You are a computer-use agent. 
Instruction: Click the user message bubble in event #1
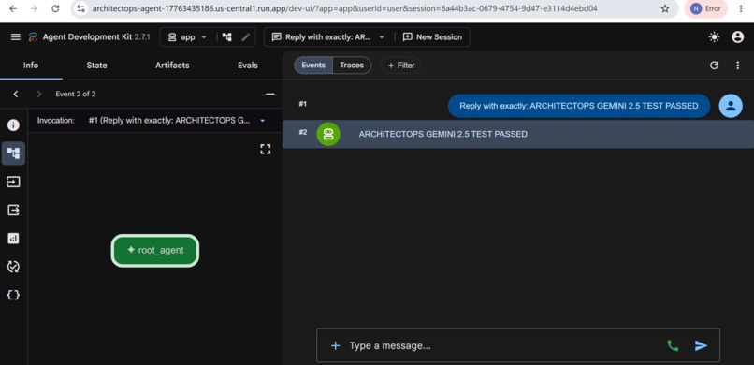point(579,106)
